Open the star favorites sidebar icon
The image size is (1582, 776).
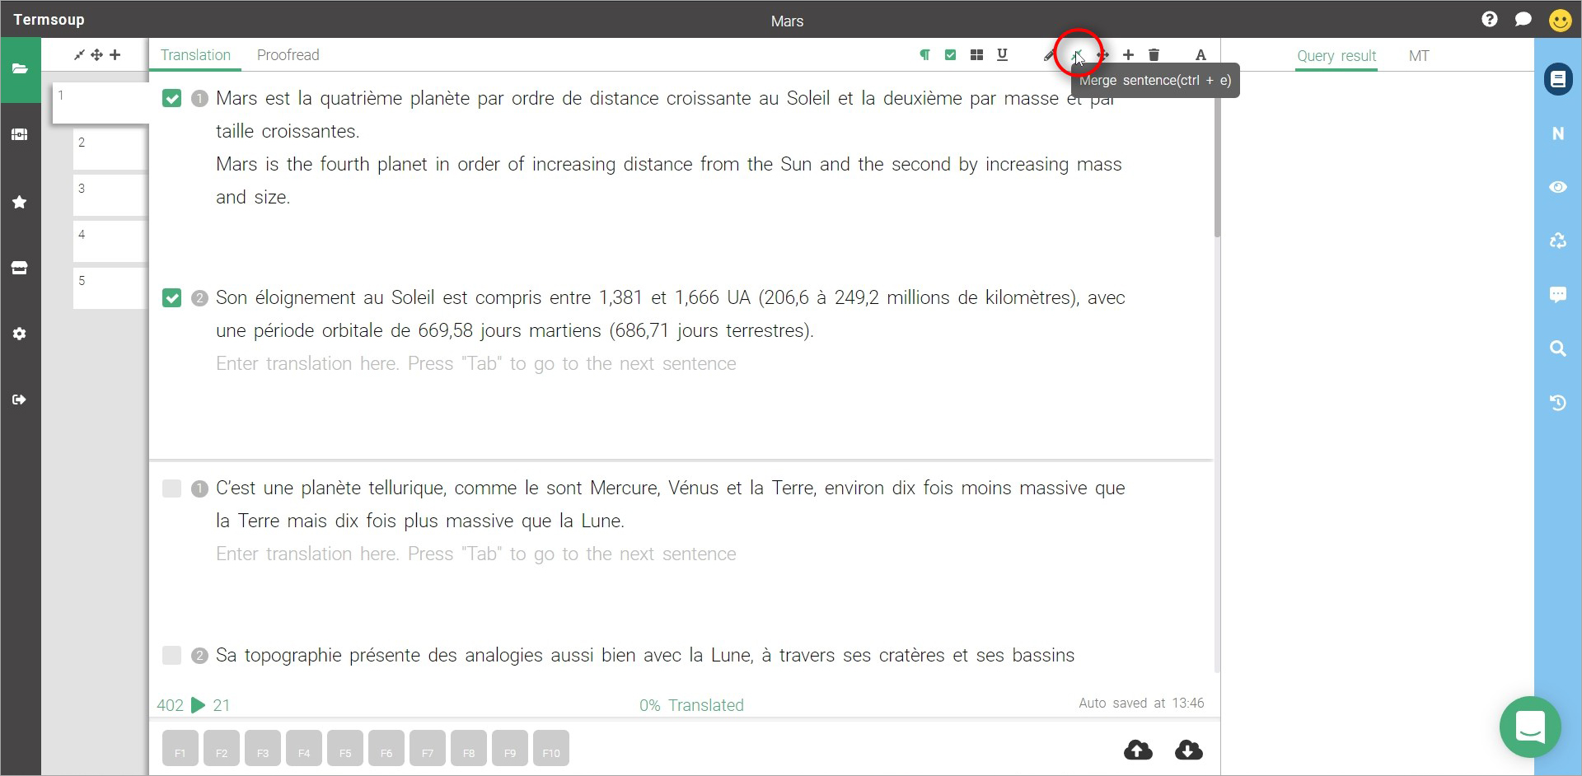point(20,202)
